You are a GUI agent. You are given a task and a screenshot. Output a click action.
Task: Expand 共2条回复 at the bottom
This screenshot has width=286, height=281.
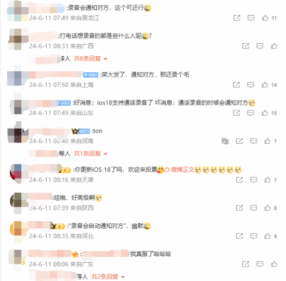[x=108, y=277]
